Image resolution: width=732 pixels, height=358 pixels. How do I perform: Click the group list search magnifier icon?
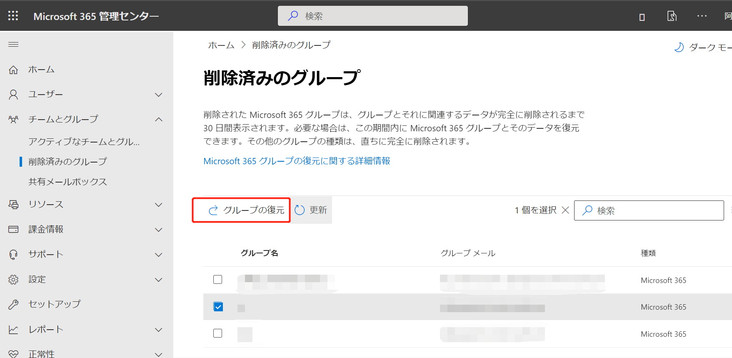587,210
